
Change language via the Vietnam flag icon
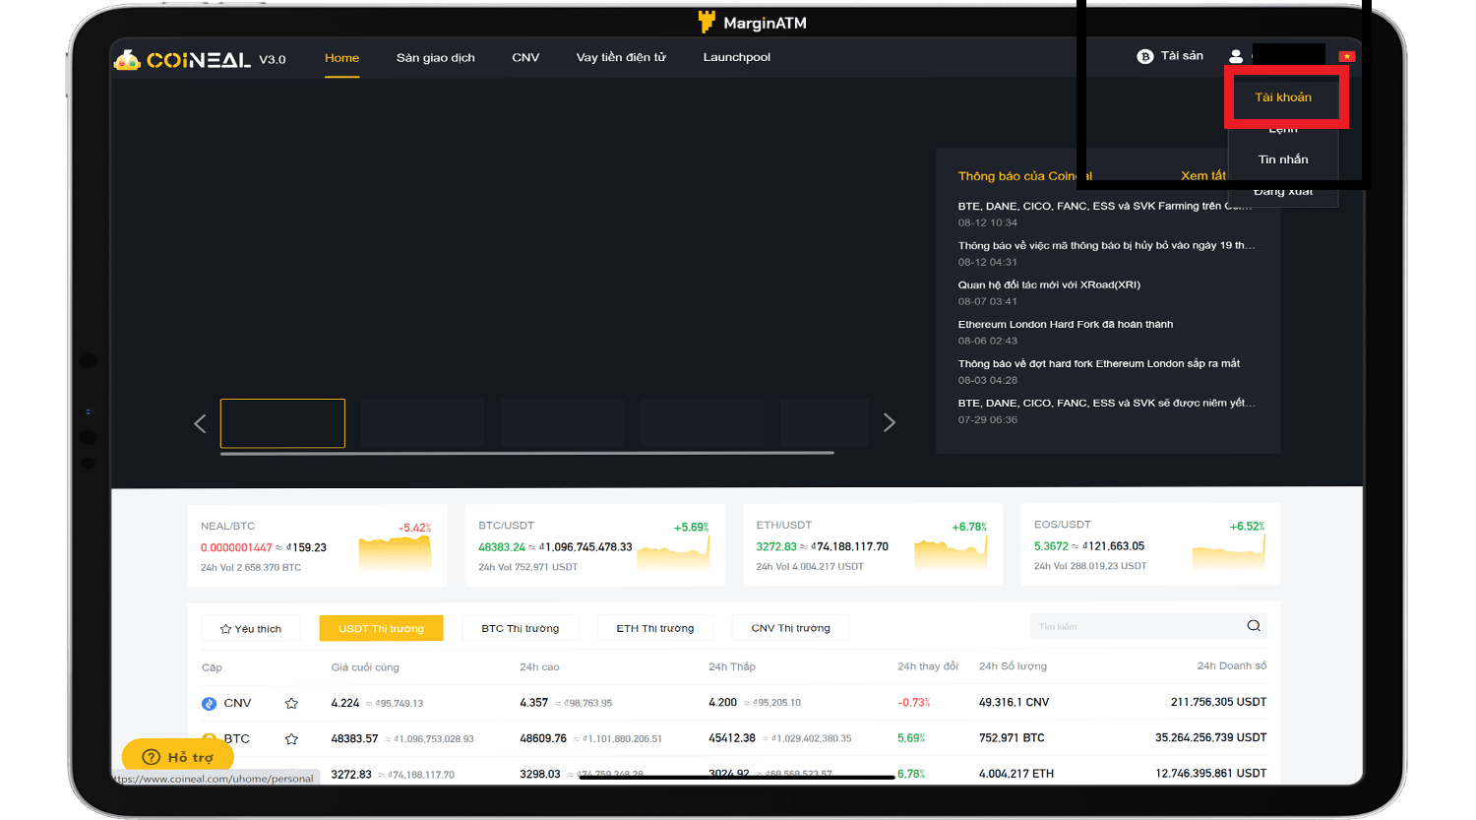tap(1347, 57)
